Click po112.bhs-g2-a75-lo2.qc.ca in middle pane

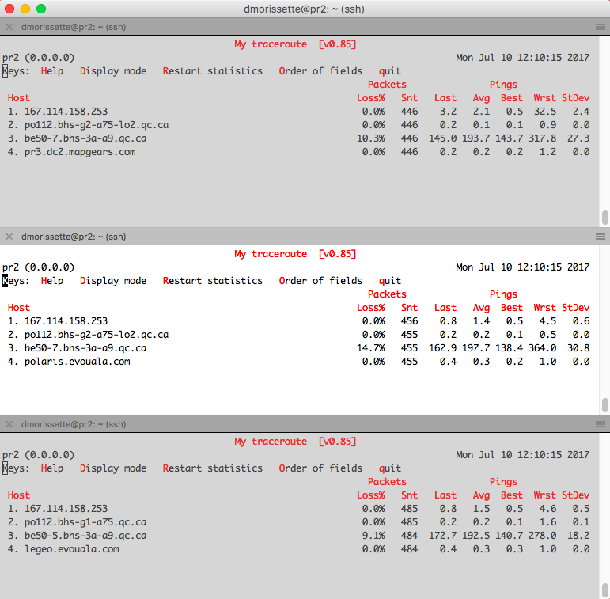point(97,335)
